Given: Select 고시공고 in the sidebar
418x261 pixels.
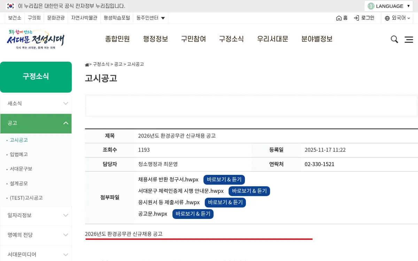Looking at the screenshot, I should pyautogui.click(x=19, y=140).
